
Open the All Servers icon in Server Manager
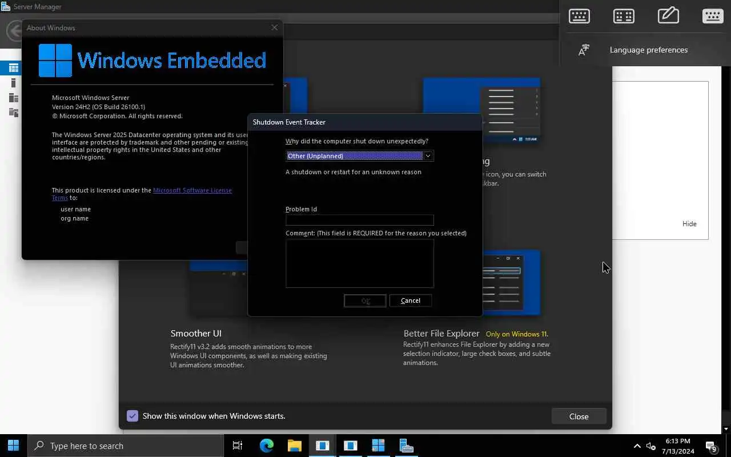click(14, 98)
